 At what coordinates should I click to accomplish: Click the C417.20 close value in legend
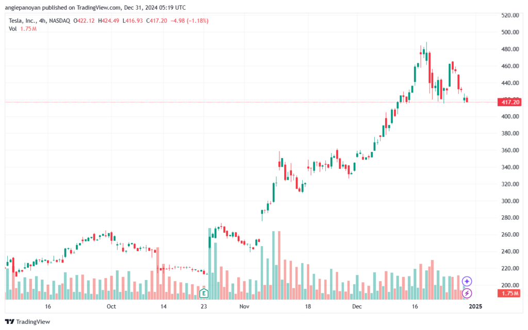point(157,21)
